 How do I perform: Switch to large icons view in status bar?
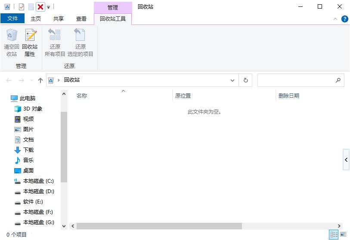[x=343, y=234]
